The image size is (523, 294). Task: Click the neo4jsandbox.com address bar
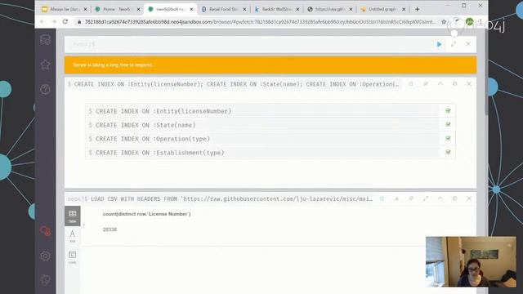pos(260,22)
